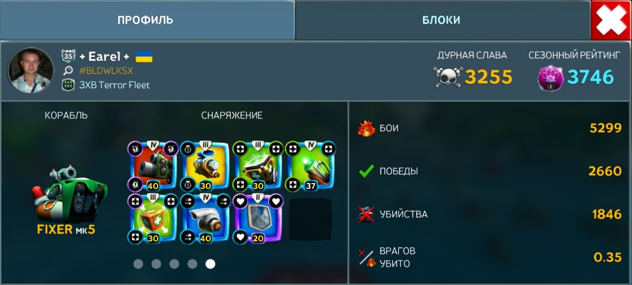Open the 3XB Terror Fleet guild link

click(x=114, y=85)
